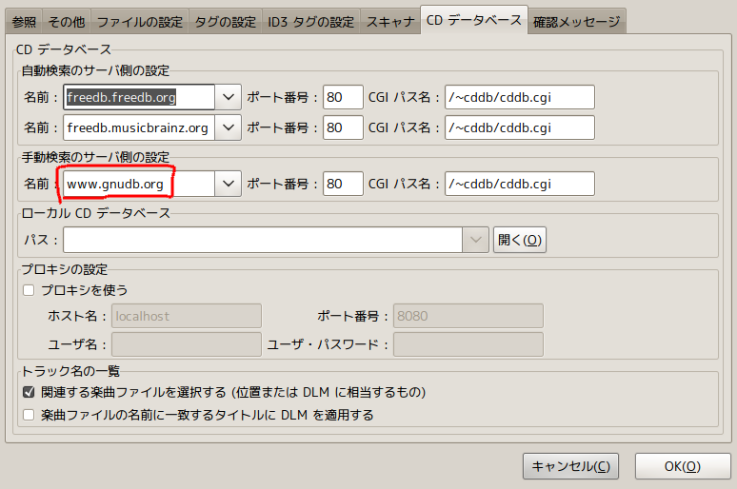Expand the freedb.freedb.org server dropdown
The image size is (737, 489).
pyautogui.click(x=229, y=97)
